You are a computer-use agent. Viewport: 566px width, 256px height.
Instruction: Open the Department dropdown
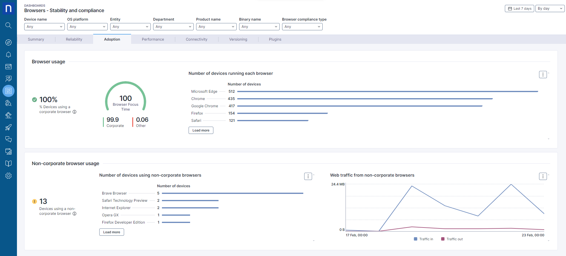(x=173, y=27)
